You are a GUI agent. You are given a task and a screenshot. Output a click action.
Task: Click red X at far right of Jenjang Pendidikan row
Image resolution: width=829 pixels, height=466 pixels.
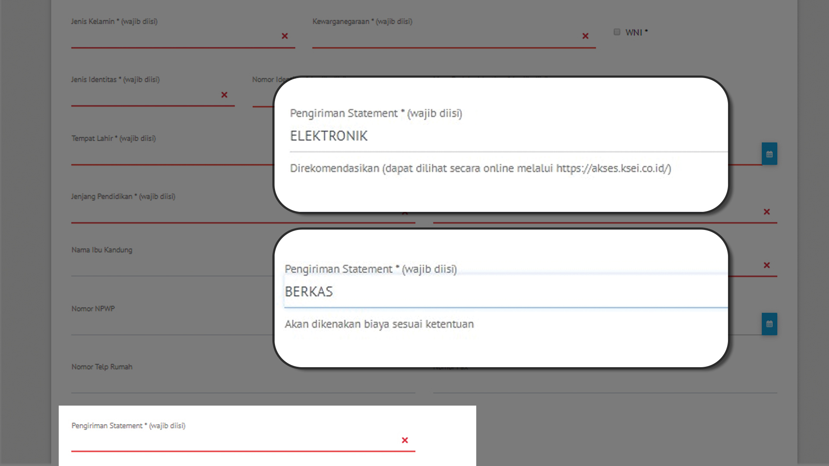(766, 212)
